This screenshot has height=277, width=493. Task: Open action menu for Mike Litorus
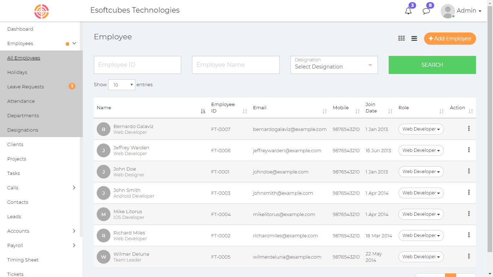(469, 214)
